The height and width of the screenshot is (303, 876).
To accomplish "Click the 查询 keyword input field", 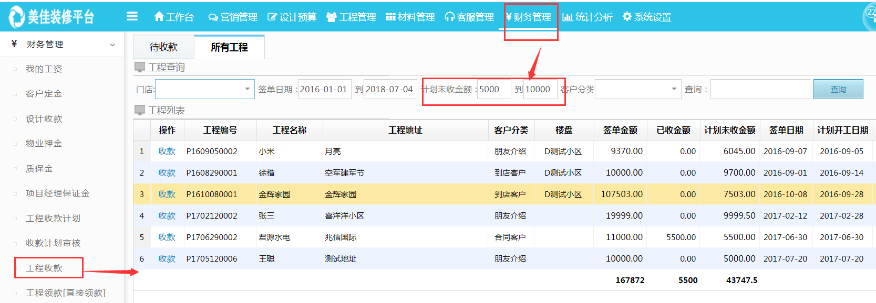I will point(760,89).
